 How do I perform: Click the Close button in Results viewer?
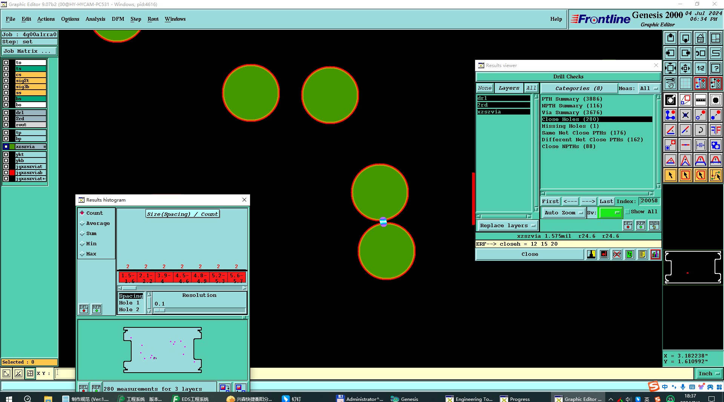point(530,254)
